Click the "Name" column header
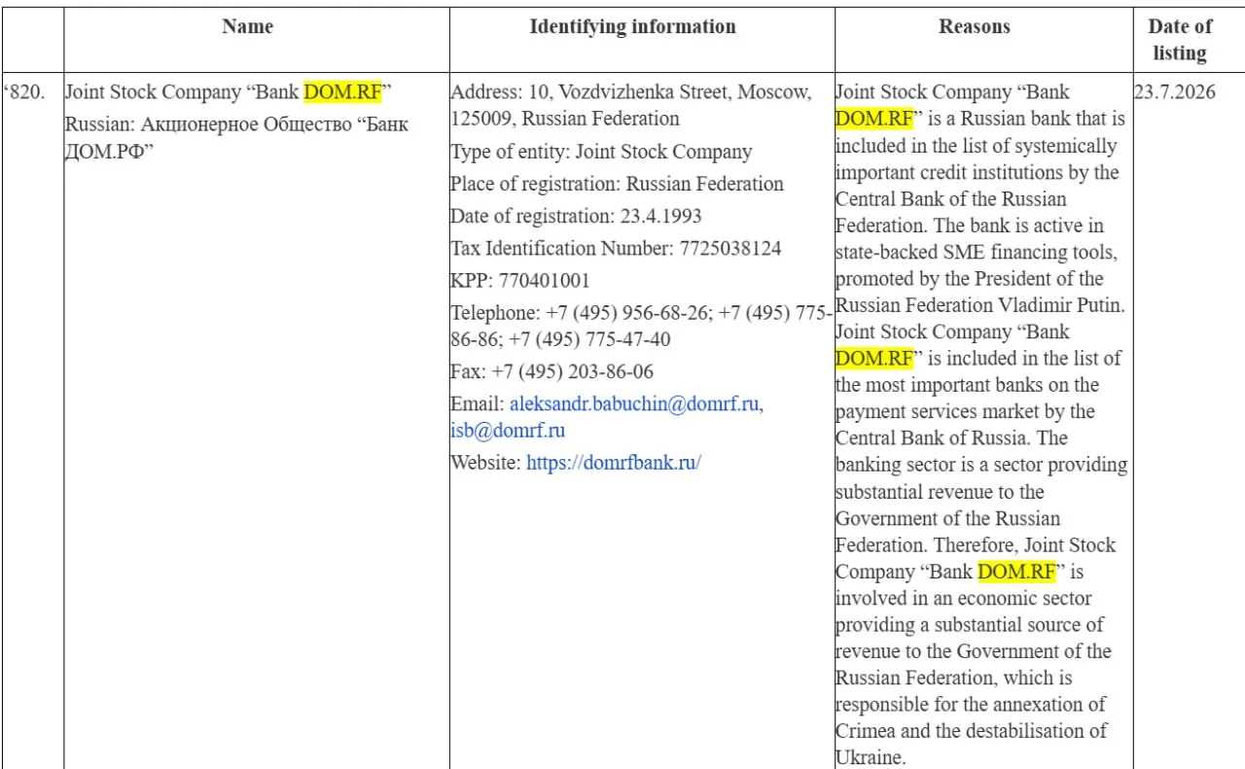1245x769 pixels. [248, 27]
